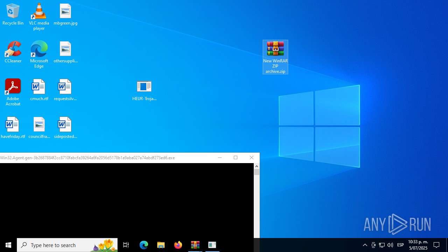The image size is (448, 252).
Task: Select the CCleaner desktop shortcut
Action: point(13,52)
